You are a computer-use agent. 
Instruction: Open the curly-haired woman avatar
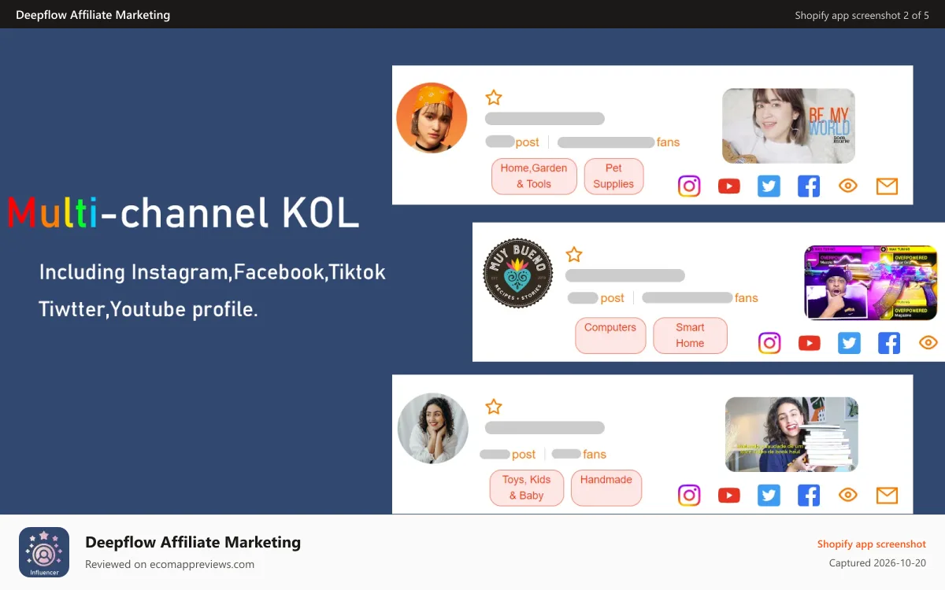433,428
